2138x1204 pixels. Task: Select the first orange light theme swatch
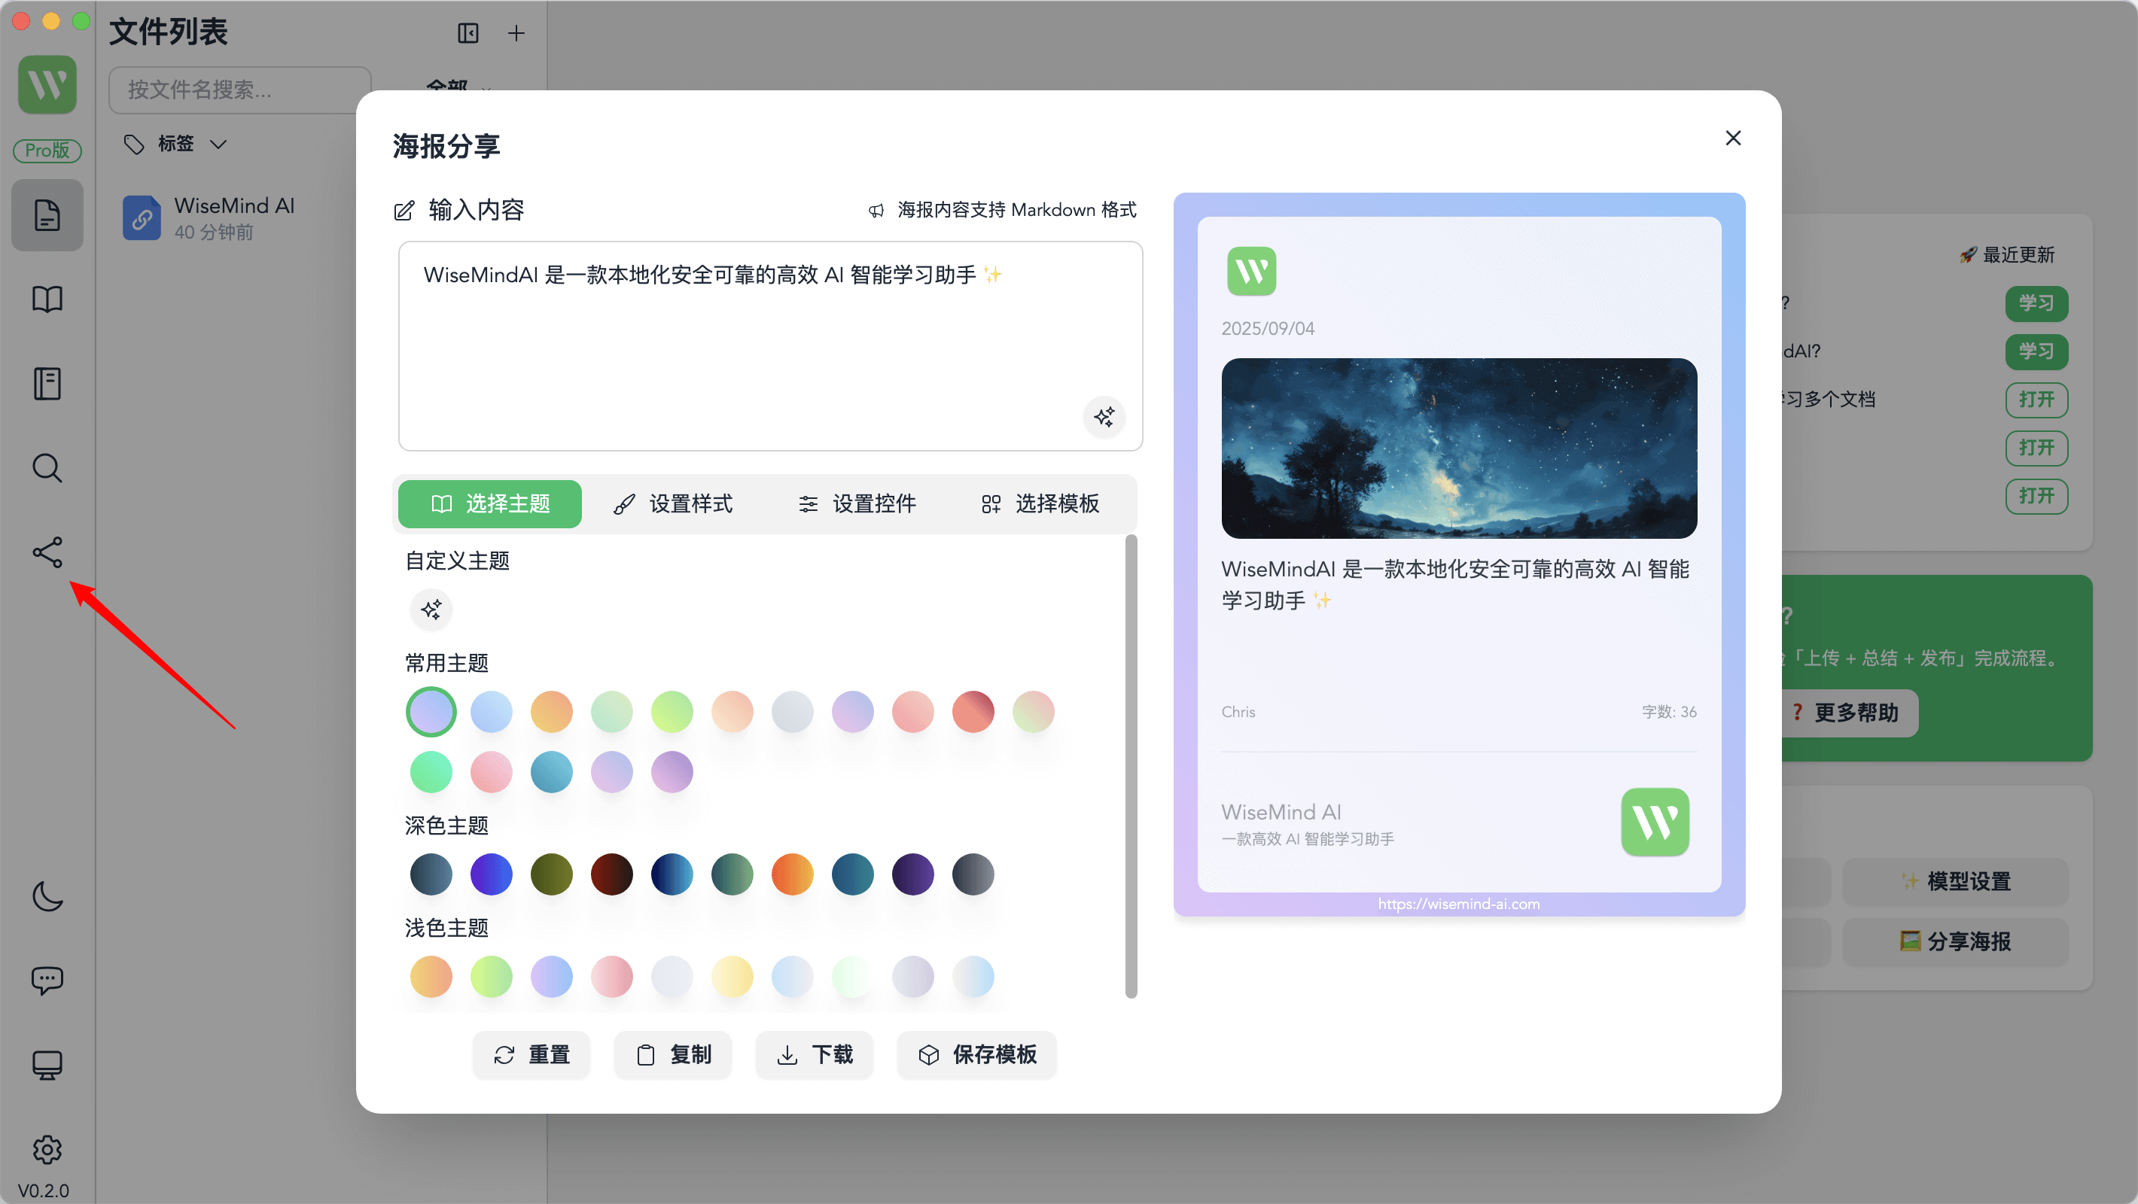tap(431, 977)
